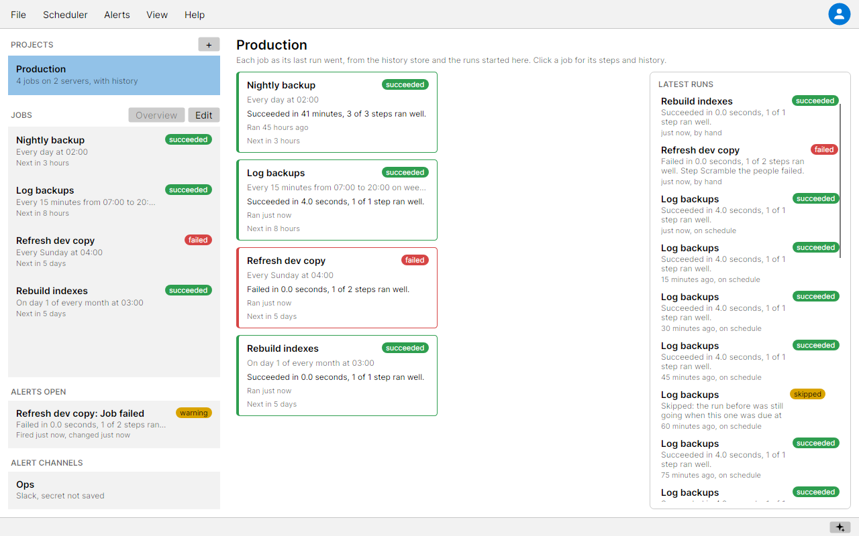
Task: Switch to the Overview jobs view
Action: (x=157, y=115)
